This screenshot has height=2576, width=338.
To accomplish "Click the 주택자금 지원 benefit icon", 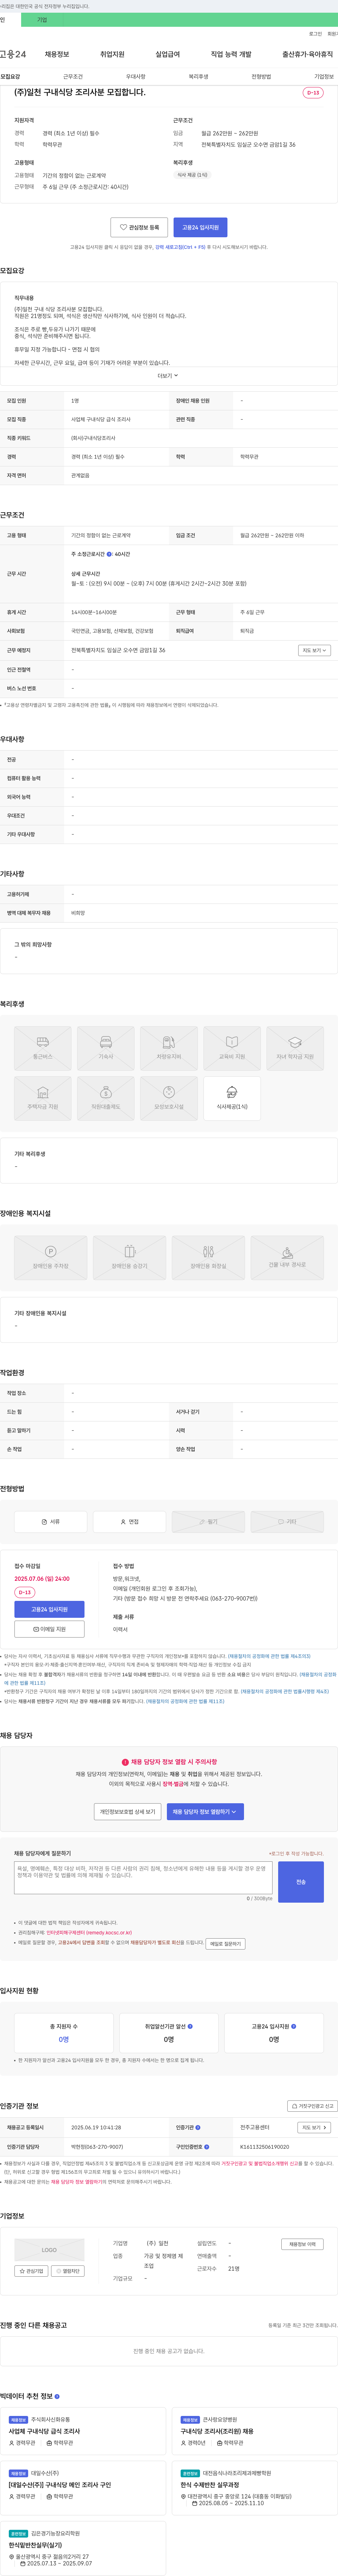I will [x=43, y=1098].
